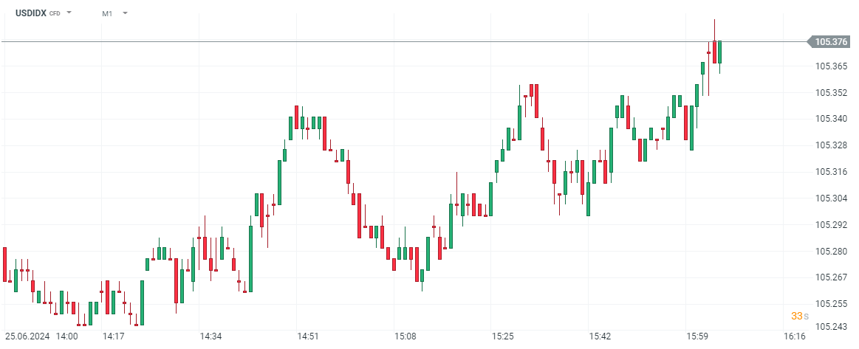Select the 15:59 time axis marker
Screen dimensions: 859x349
click(698, 336)
